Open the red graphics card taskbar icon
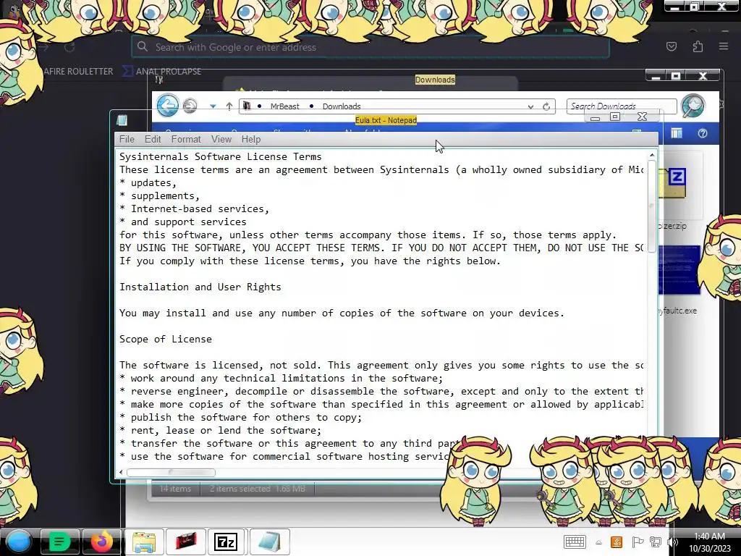Screen dimensions: 741x556 [186, 542]
